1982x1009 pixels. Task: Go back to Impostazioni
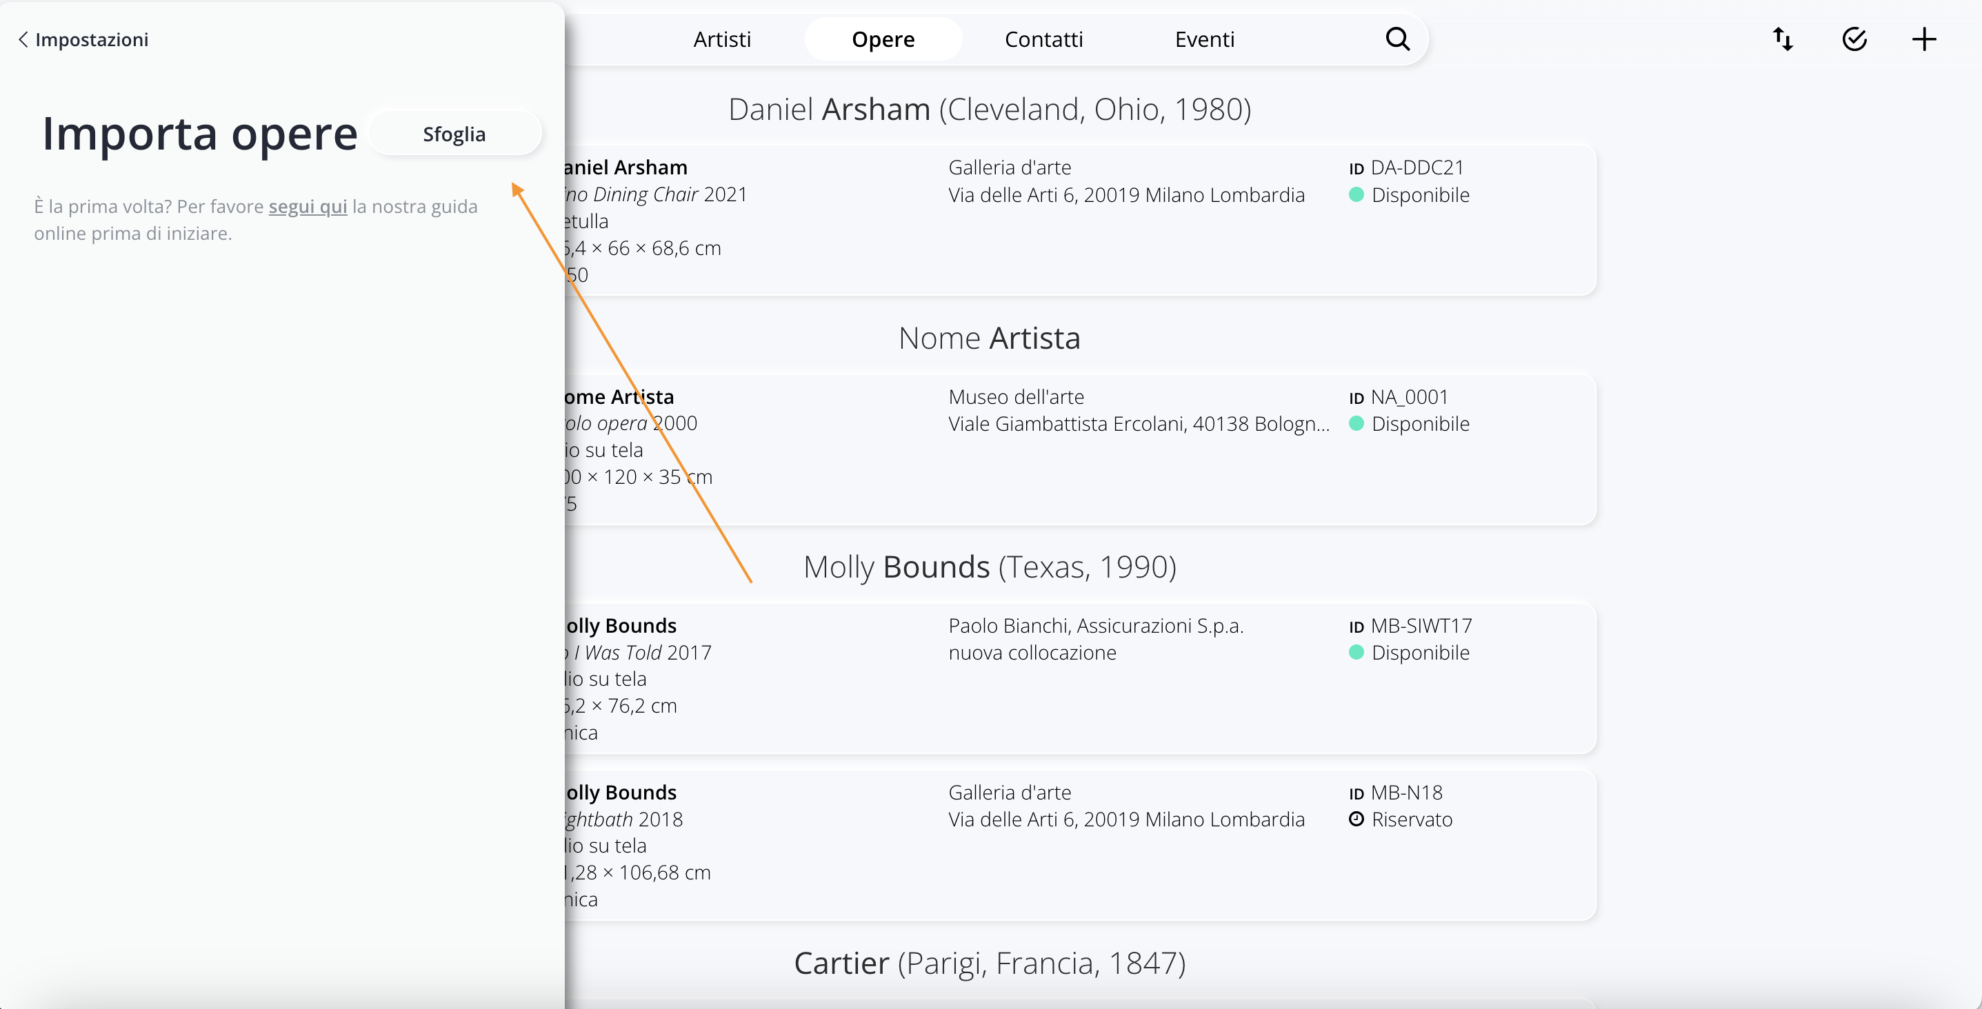(x=83, y=39)
